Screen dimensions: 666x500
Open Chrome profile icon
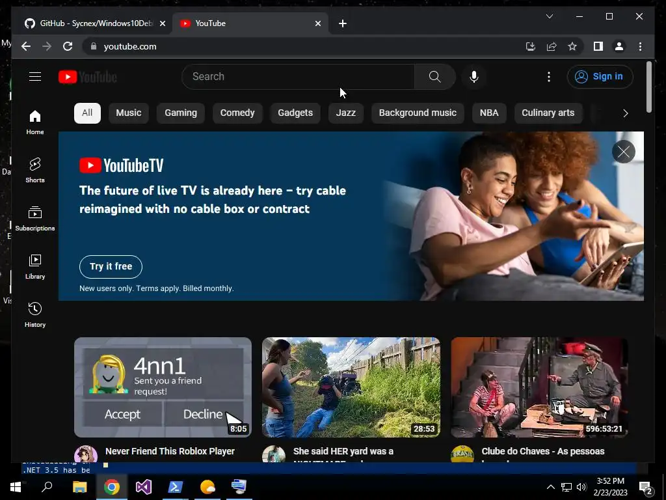point(619,46)
